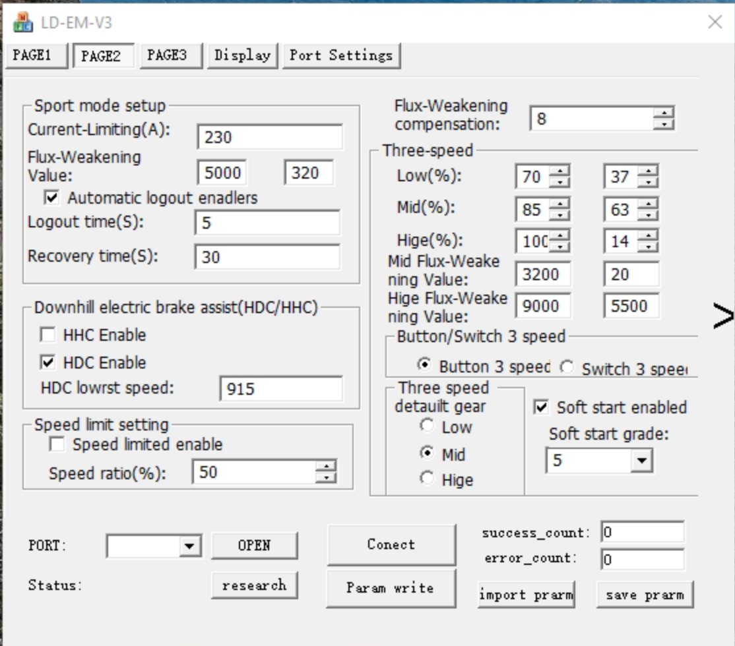The height and width of the screenshot is (646, 735).
Task: Click the right arrow to show more
Action: [723, 316]
